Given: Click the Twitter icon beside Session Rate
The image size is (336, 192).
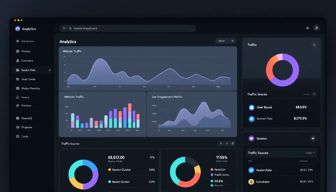Looking at the screenshot, I should pyautogui.click(x=252, y=170).
